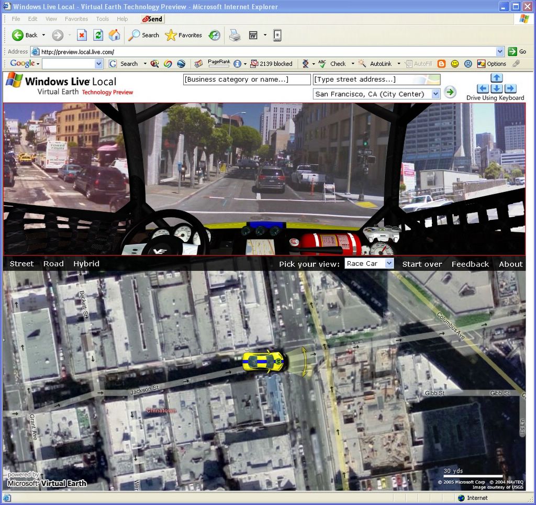This screenshot has width=536, height=505.
Task: Click the Refresh page icon
Action: click(98, 35)
